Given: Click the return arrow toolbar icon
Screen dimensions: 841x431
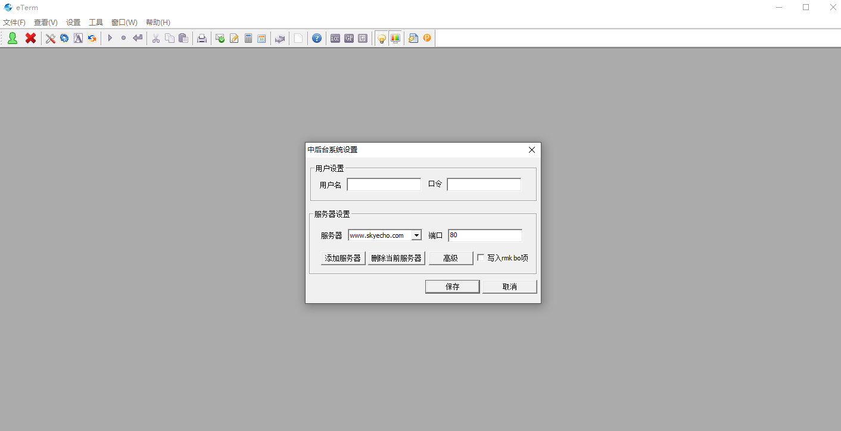Looking at the screenshot, I should click(138, 38).
